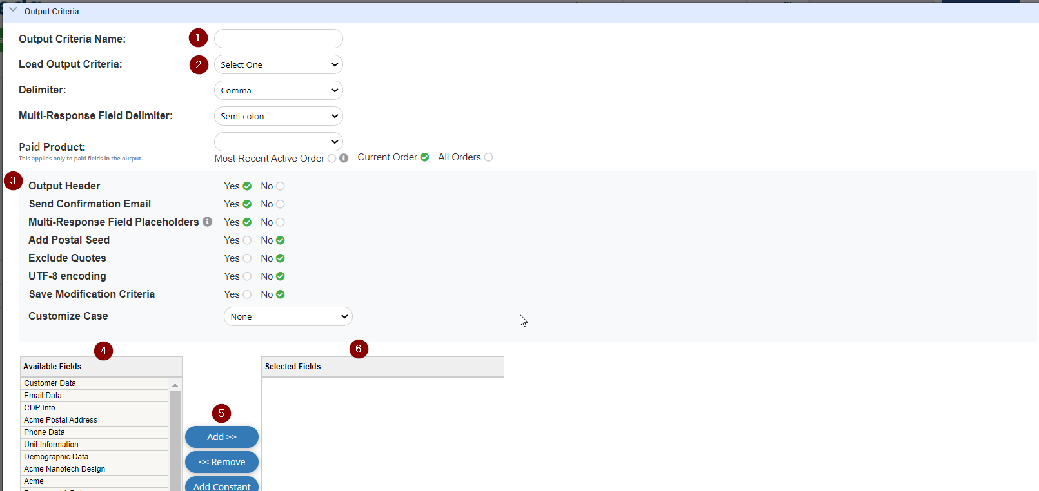This screenshot has height=491, width=1039.
Task: Open the Paid Product dropdown
Action: (278, 142)
